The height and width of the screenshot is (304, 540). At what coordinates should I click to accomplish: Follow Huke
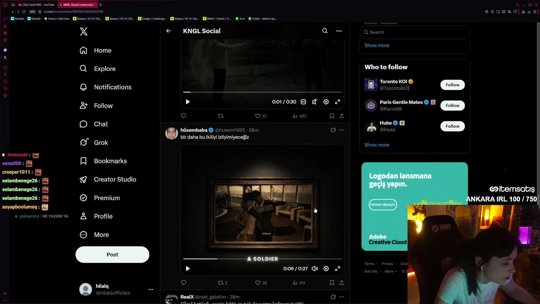[452, 126]
